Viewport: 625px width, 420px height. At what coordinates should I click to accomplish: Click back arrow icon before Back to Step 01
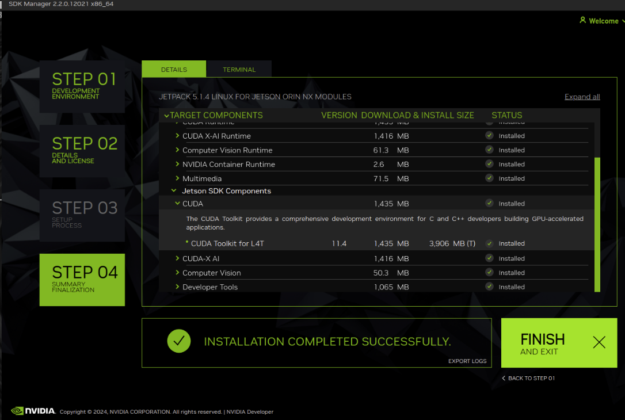(504, 378)
